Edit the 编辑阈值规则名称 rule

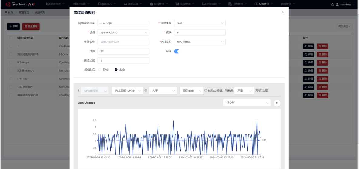308,95
